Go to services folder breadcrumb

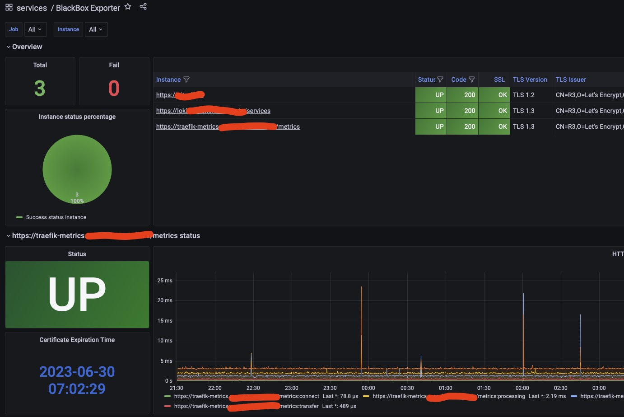(x=32, y=8)
